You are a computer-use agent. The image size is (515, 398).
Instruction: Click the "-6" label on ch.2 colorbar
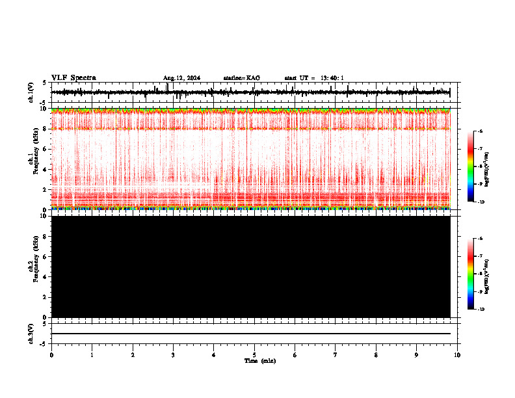480,239
